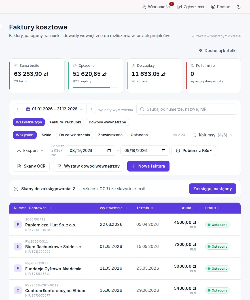Viewport: 250px width, 300px height.
Task: Focus the search by number, name, NIP field
Action: click(187, 109)
